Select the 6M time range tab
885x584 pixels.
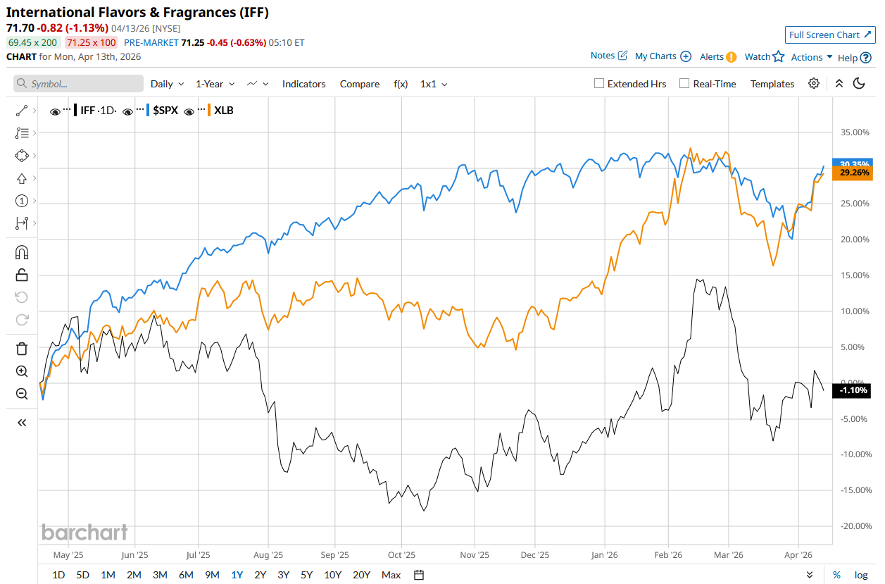click(186, 575)
